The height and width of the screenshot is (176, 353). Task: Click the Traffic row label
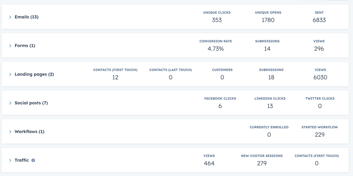(x=22, y=160)
